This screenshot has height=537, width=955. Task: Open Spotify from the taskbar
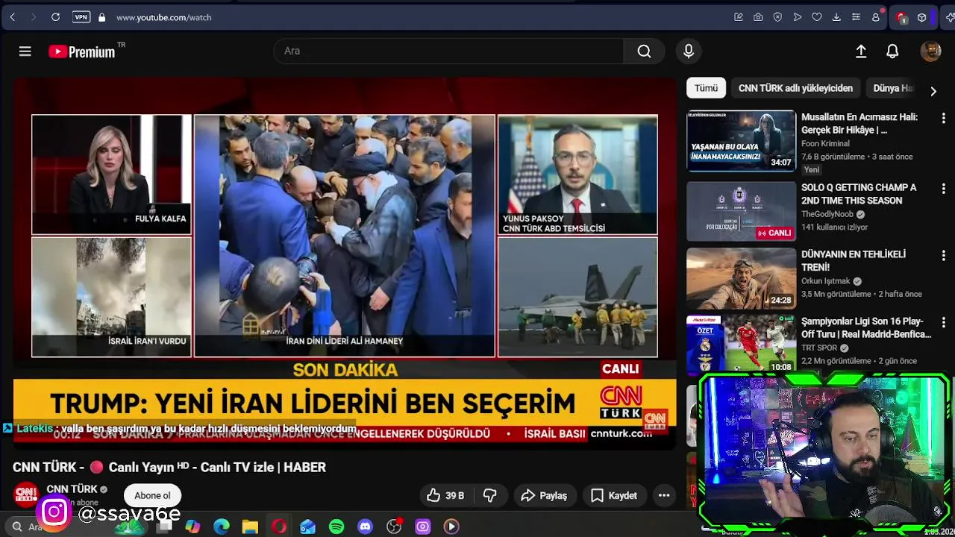(x=336, y=527)
